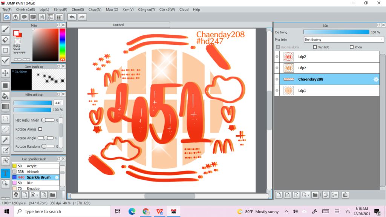386x217 pixels.
Task: Toggle visibility of Lớp2 layer directly above Chaenday208
Action: click(277, 68)
